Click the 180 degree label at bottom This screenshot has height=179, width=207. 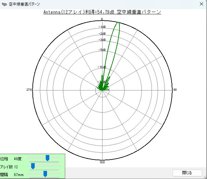pos(102,162)
